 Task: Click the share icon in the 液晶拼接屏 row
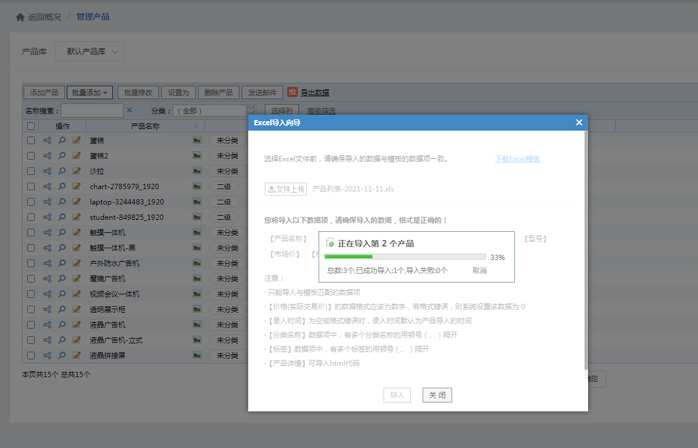pos(47,355)
